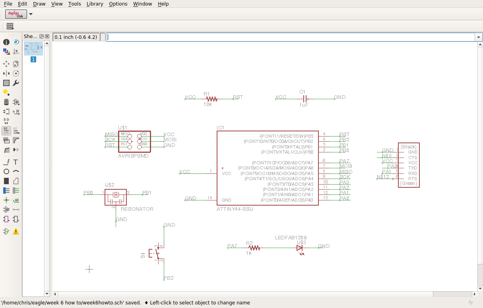Open the Library menu
Viewport: 483px width, 308px height.
(x=95, y=4)
